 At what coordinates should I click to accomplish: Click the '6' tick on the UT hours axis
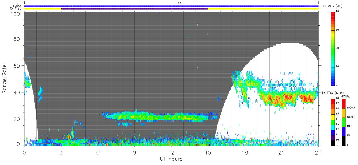pos(98,152)
